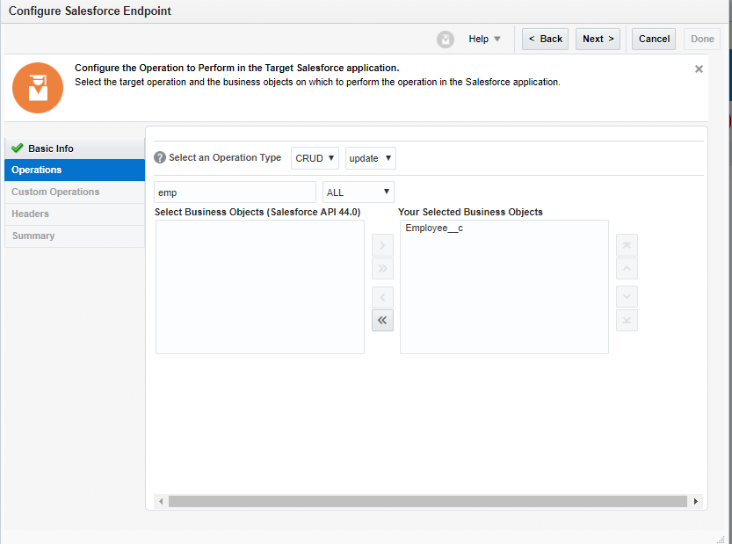Image resolution: width=732 pixels, height=544 pixels.
Task: Click the Done button
Action: (702, 40)
